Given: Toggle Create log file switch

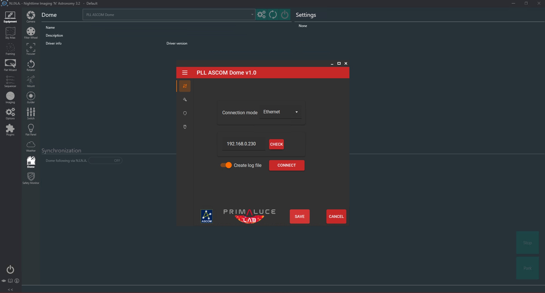Looking at the screenshot, I should pyautogui.click(x=226, y=165).
